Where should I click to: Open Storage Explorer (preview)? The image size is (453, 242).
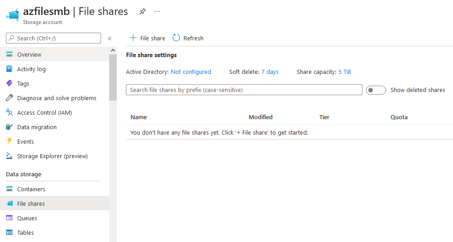point(55,156)
